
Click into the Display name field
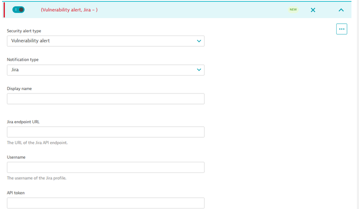tap(106, 99)
